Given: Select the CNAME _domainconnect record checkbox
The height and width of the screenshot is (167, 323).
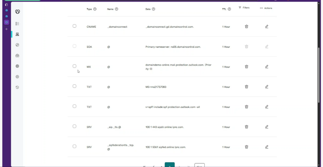Looking at the screenshot, I should click(74, 26).
